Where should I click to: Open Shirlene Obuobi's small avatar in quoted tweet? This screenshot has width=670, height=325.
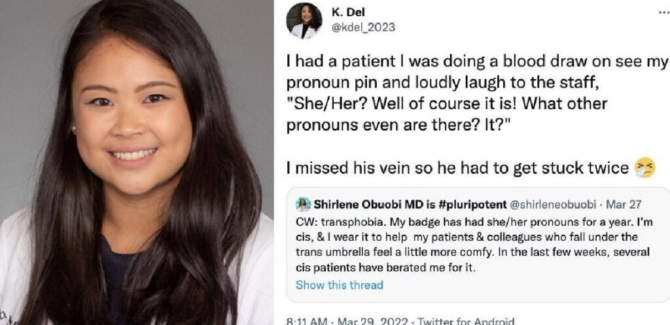pyautogui.click(x=303, y=204)
